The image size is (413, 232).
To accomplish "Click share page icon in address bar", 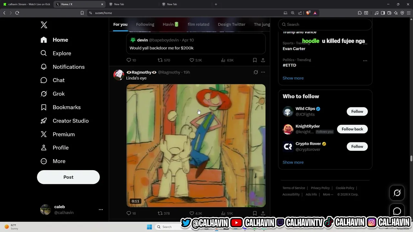I will tap(300, 13).
